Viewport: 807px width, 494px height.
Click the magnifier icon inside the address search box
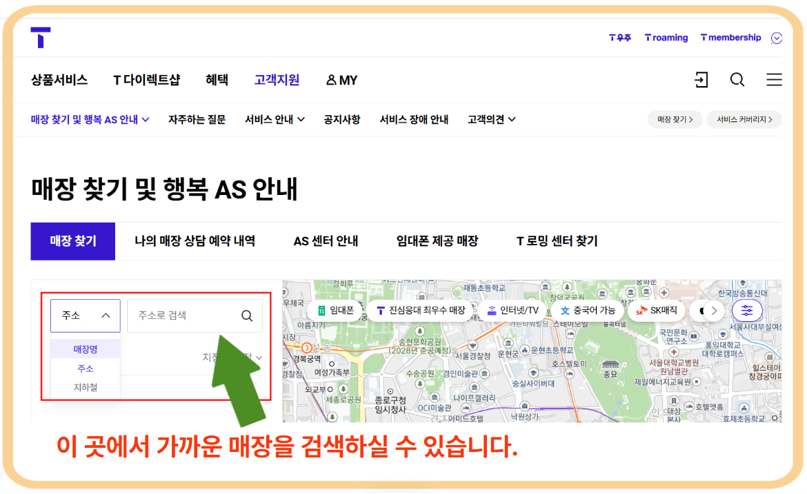[247, 316]
